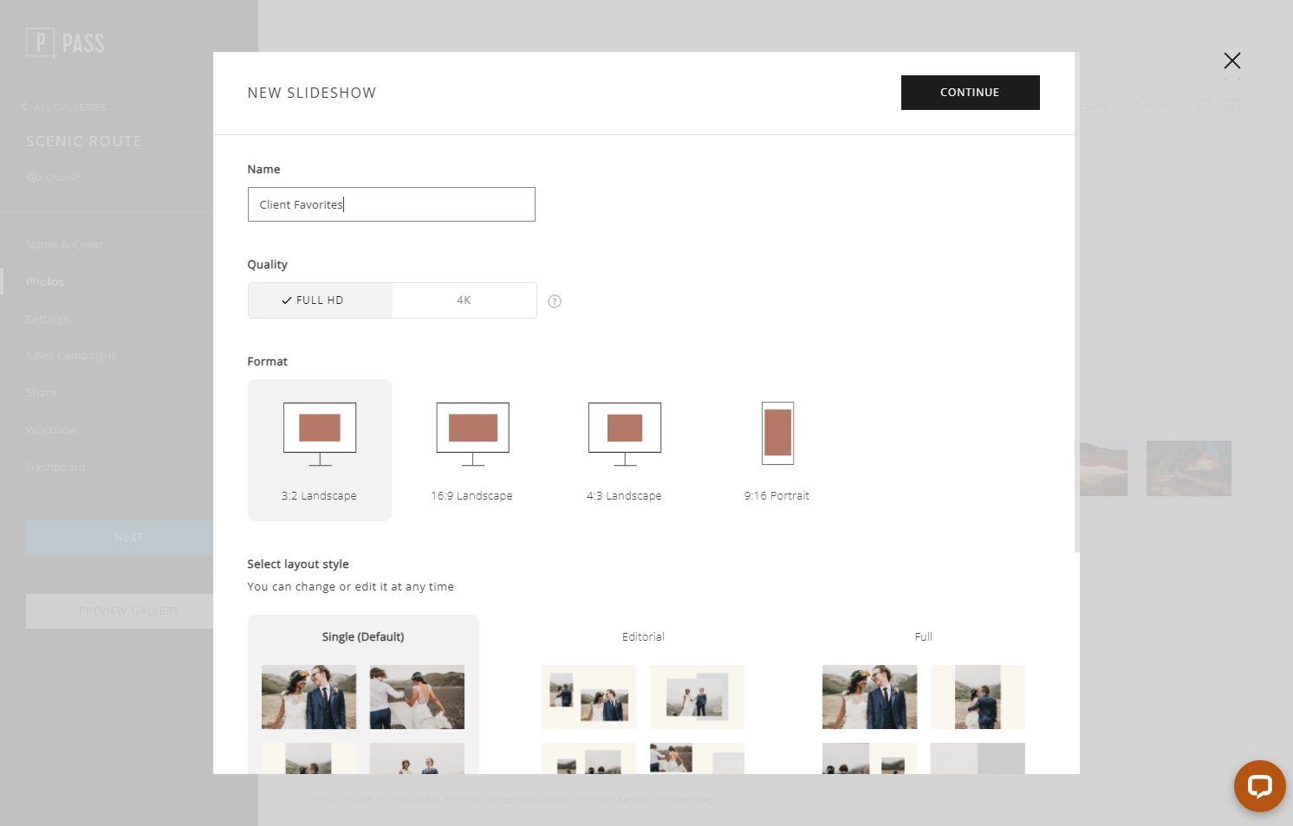
Task: Open Name & Cover in sidebar
Action: coord(65,245)
